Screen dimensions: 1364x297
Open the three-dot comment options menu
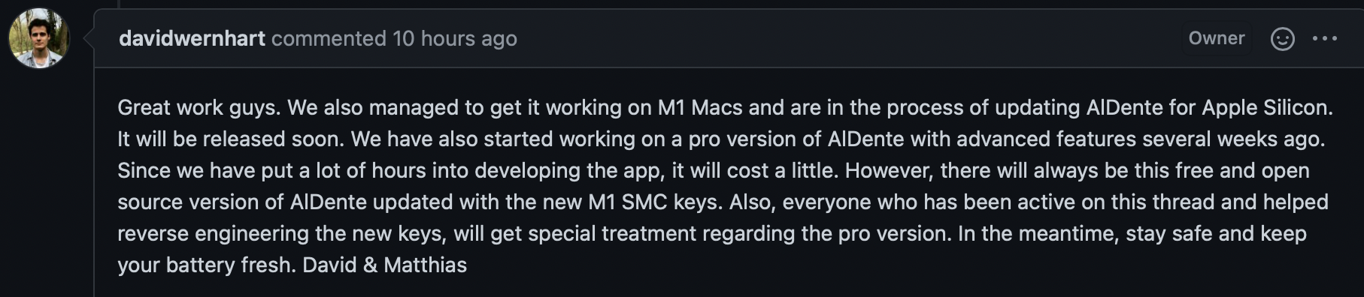1325,39
